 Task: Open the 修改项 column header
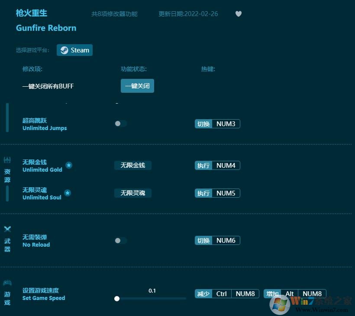click(32, 68)
